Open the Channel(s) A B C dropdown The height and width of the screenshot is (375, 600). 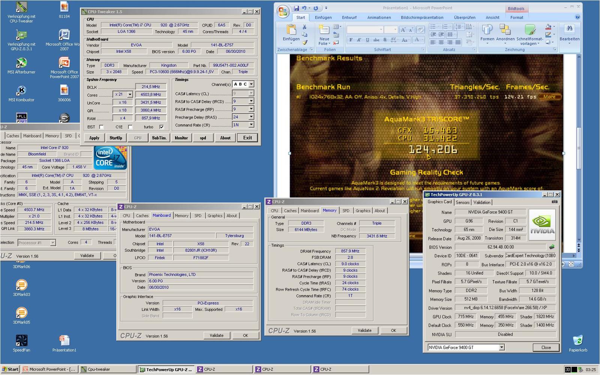[x=251, y=84]
